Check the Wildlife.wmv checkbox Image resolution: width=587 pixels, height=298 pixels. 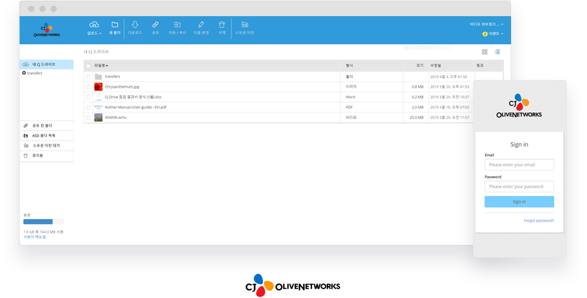(89, 117)
